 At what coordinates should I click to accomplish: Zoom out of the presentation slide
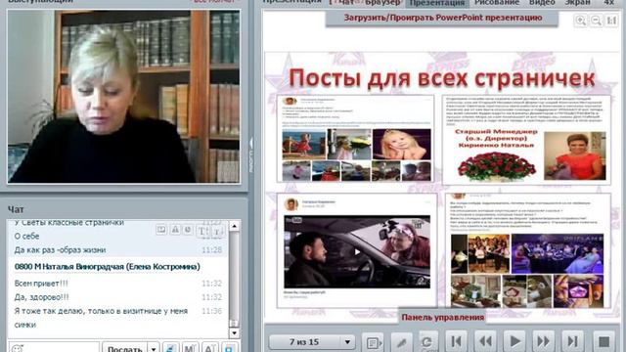click(x=596, y=21)
